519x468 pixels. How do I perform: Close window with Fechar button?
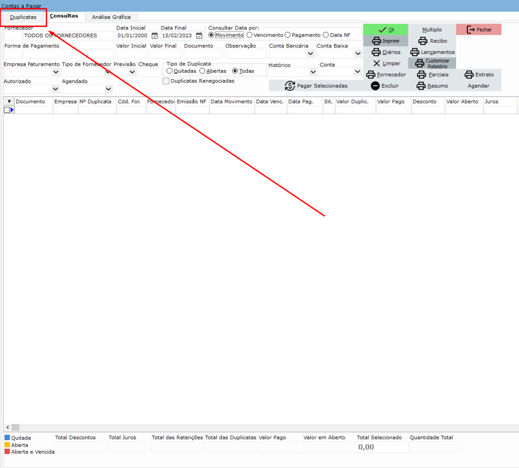(x=479, y=29)
